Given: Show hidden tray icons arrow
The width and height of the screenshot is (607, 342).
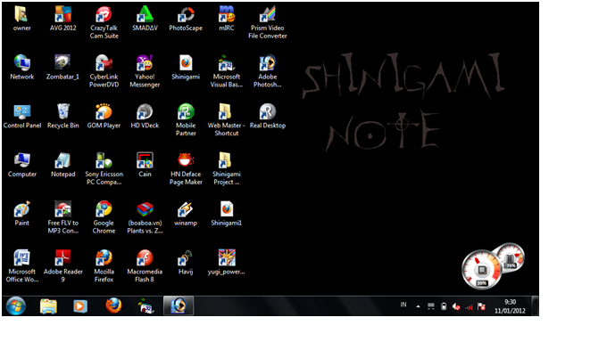Looking at the screenshot, I should click(418, 306).
